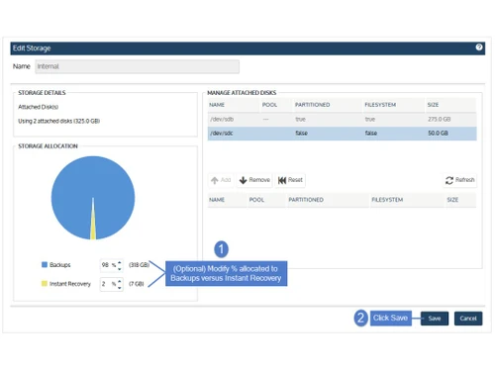The height and width of the screenshot is (371, 495).
Task: Open the help icon in Edit Storage header
Action: [479, 47]
